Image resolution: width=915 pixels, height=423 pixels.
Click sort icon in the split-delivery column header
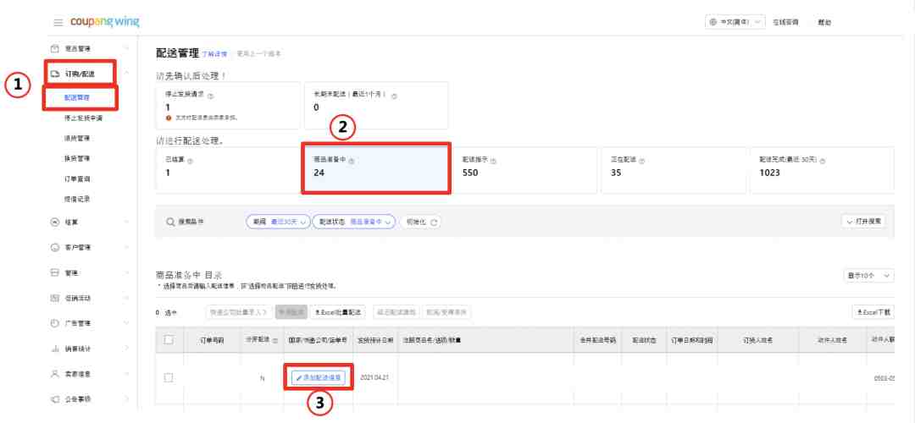274,340
